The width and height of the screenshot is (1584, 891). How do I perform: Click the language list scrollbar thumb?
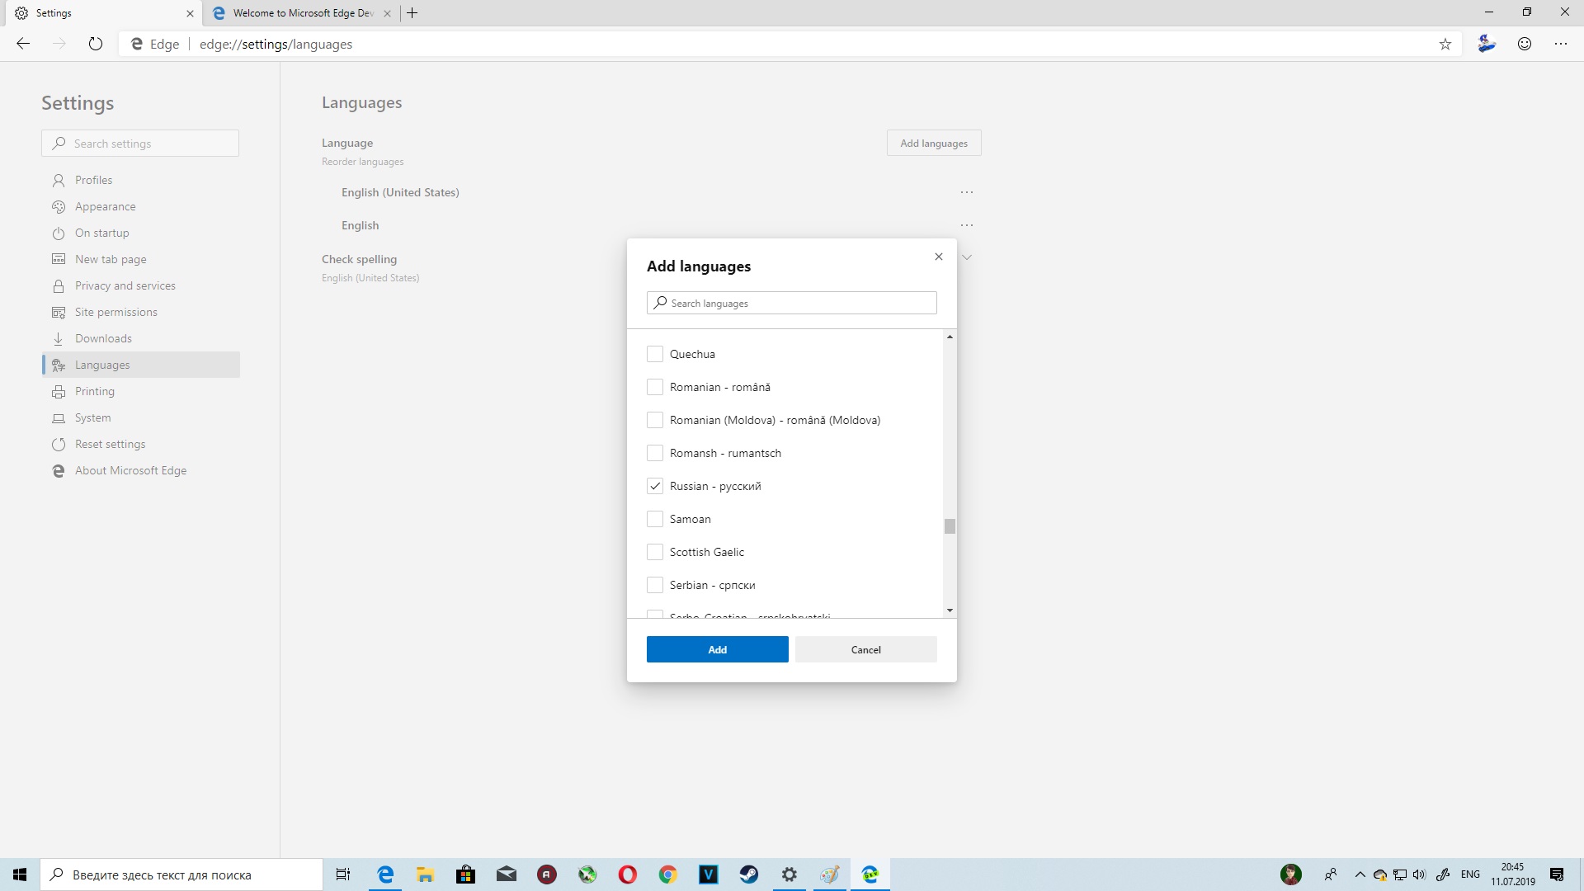click(950, 526)
